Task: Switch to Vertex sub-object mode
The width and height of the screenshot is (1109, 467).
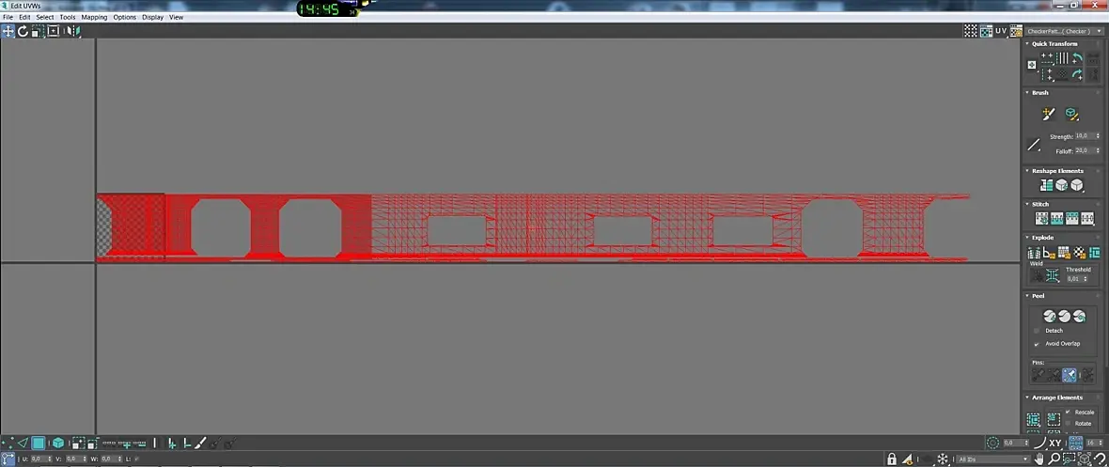Action: click(8, 443)
